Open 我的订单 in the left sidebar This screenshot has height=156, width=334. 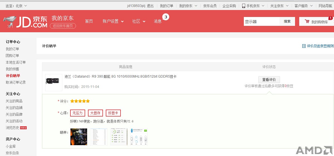click(x=13, y=49)
